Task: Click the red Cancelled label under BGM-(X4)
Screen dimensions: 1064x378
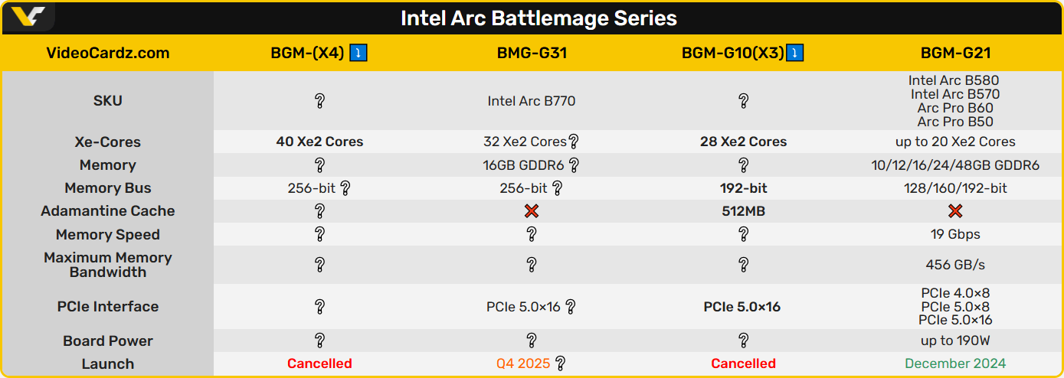Action: click(319, 363)
